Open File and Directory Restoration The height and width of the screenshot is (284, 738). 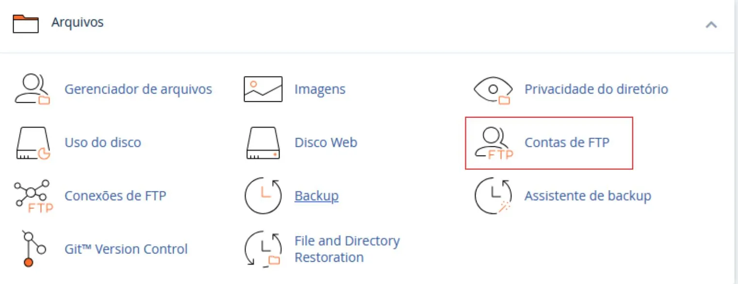347,249
